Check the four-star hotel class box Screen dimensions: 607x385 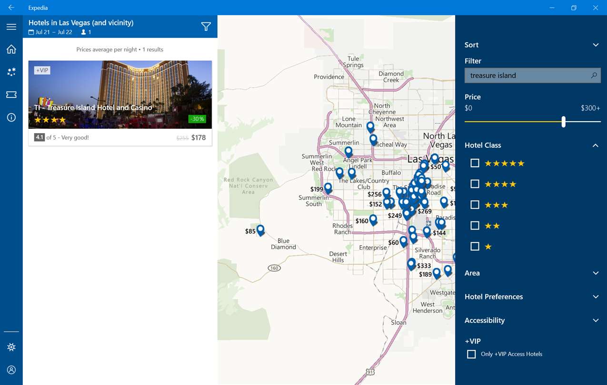pyautogui.click(x=475, y=184)
